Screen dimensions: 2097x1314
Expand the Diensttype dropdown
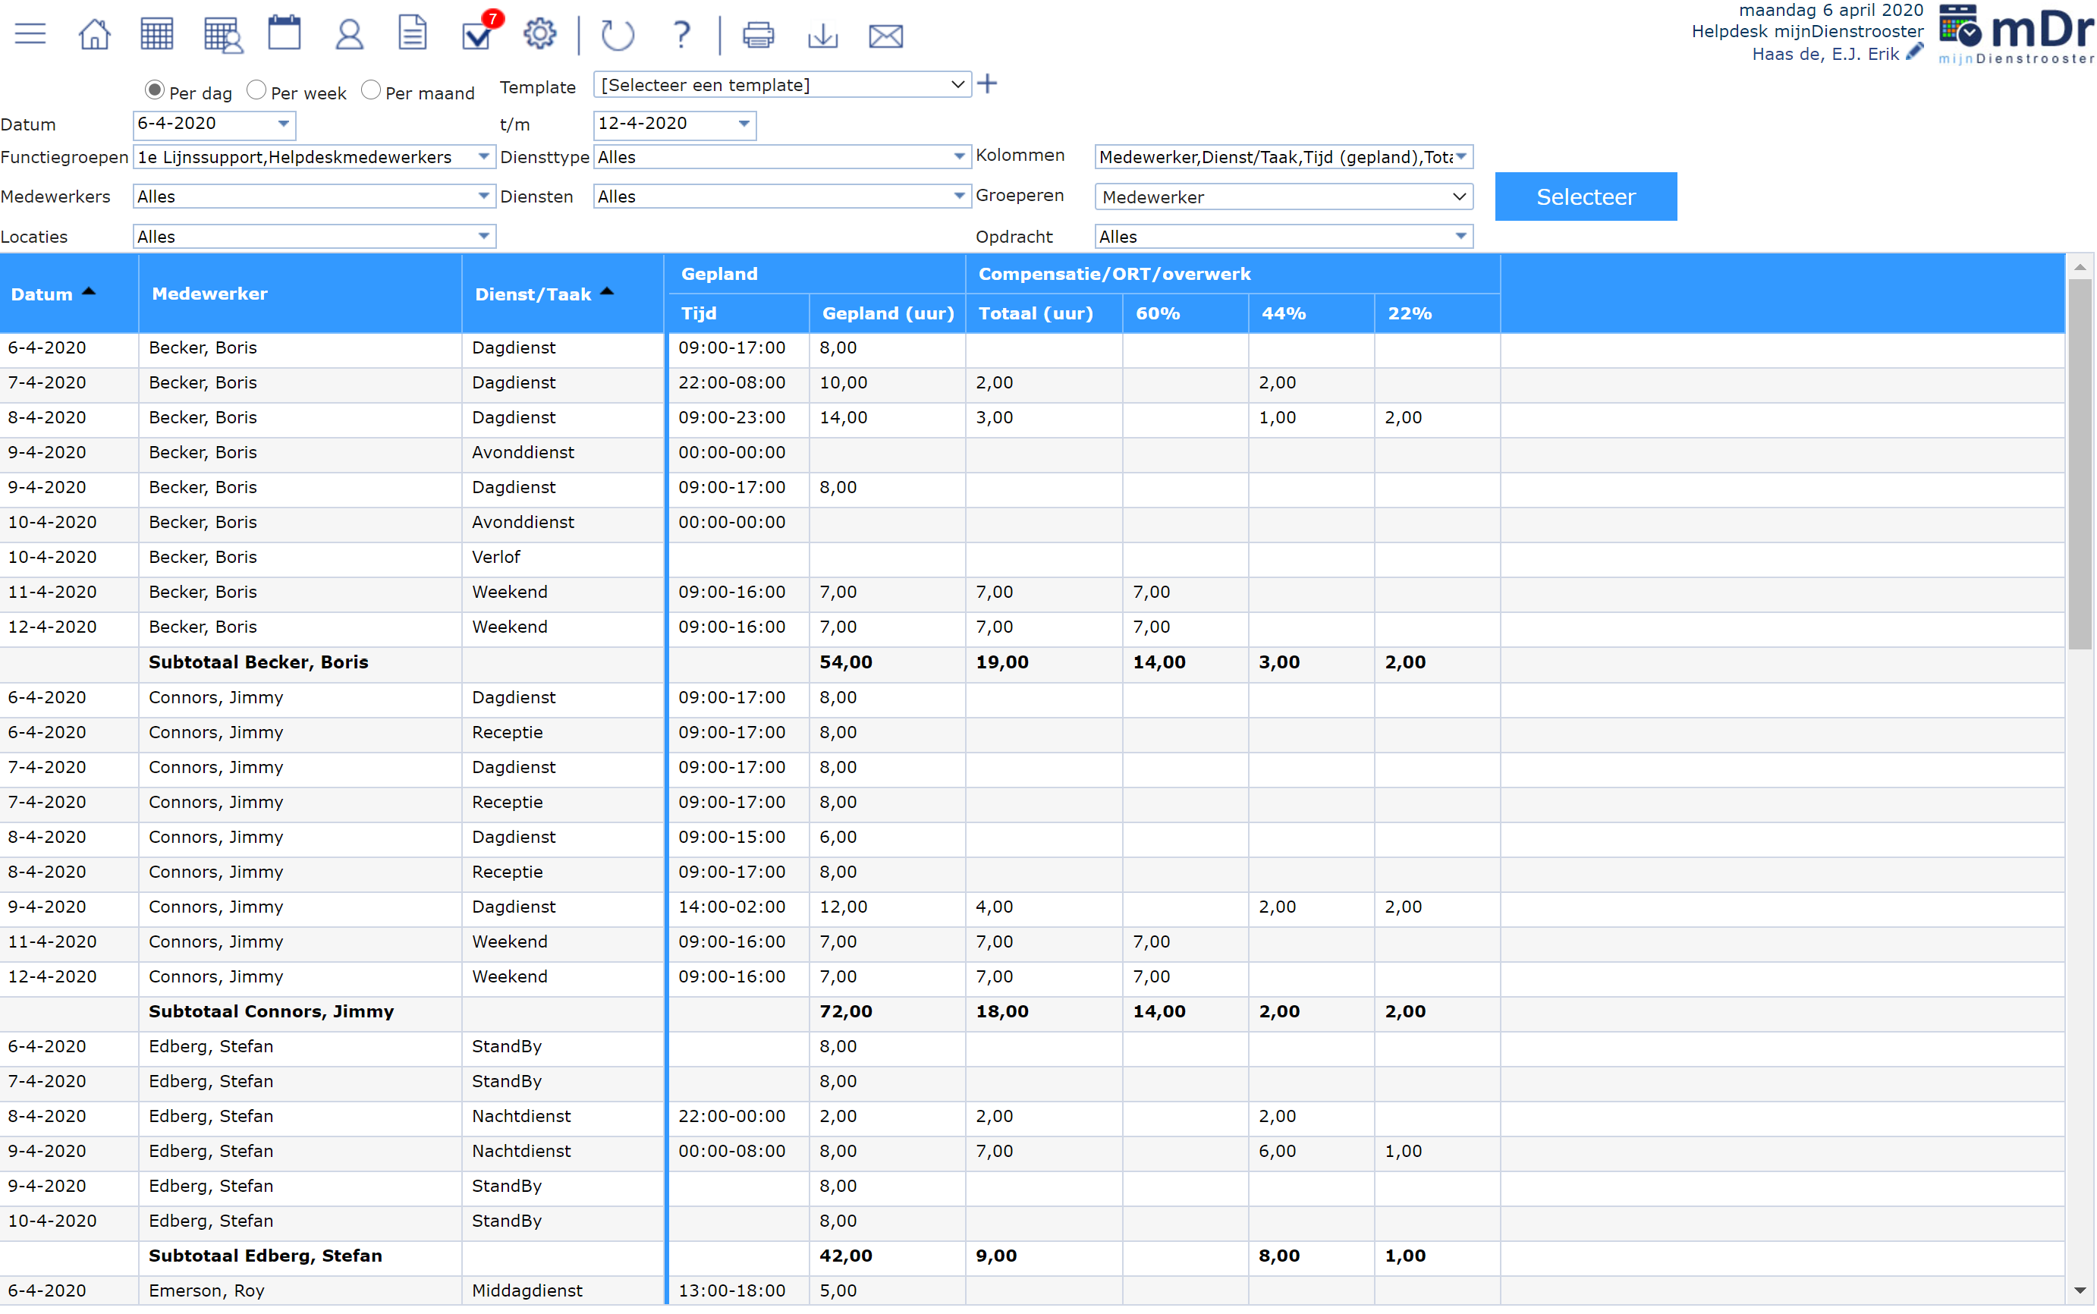(958, 156)
